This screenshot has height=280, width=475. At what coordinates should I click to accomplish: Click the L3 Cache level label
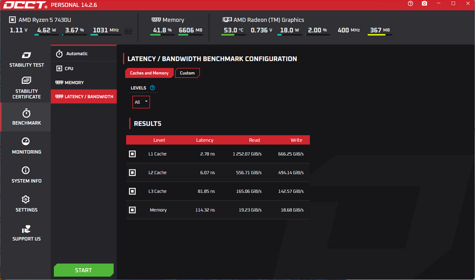158,192
